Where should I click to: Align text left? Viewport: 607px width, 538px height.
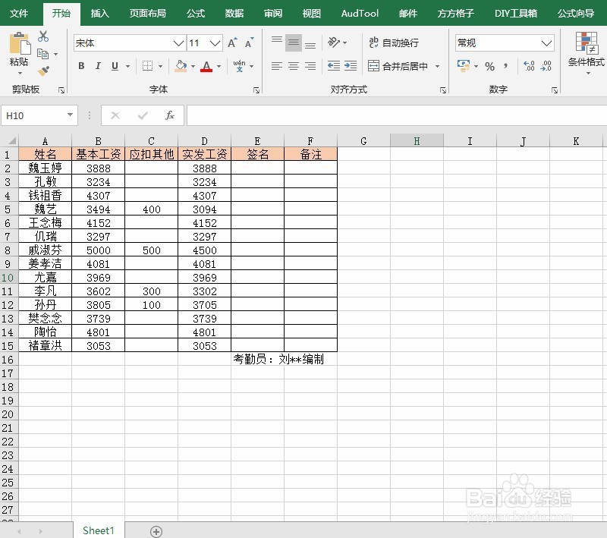[x=277, y=66]
